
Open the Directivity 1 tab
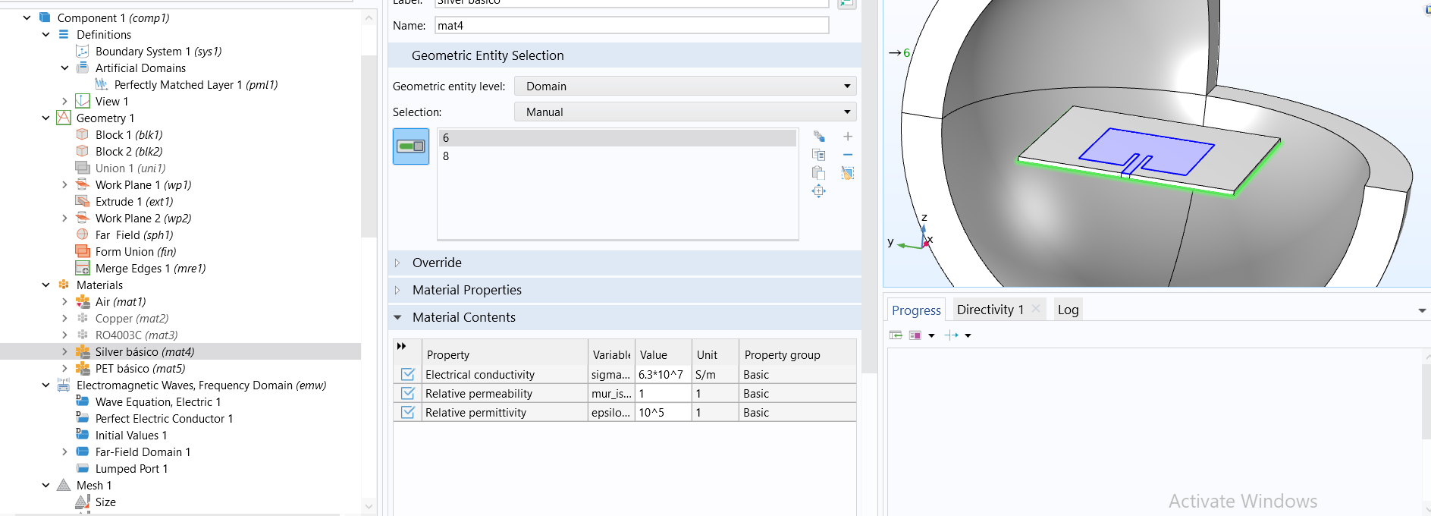(990, 310)
